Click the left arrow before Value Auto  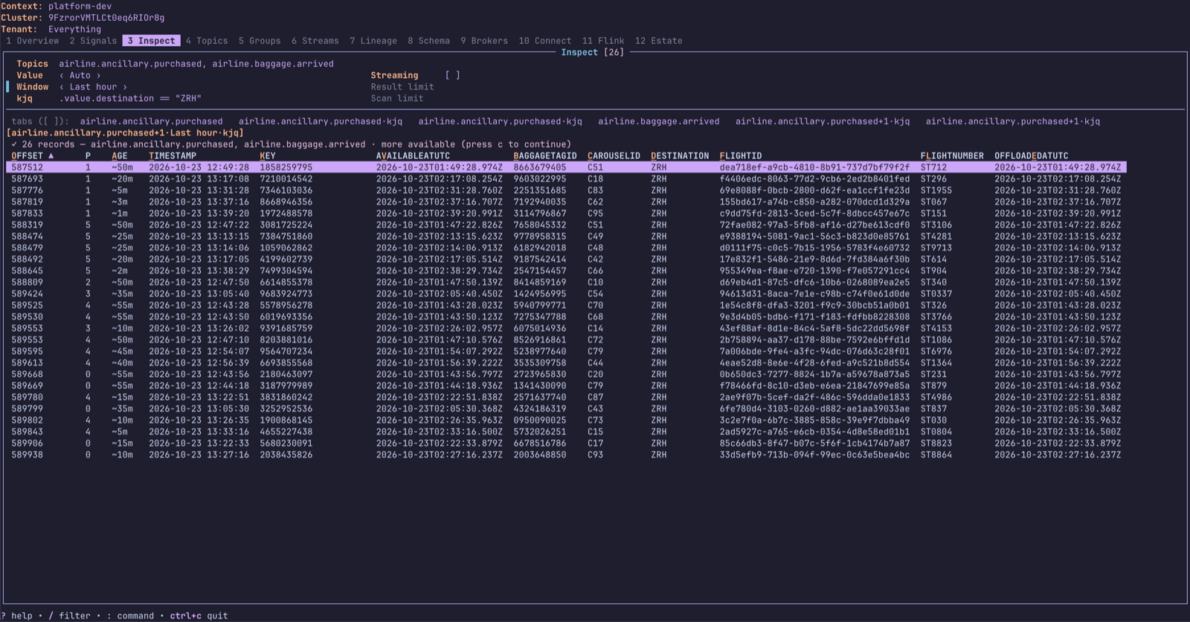pos(62,75)
